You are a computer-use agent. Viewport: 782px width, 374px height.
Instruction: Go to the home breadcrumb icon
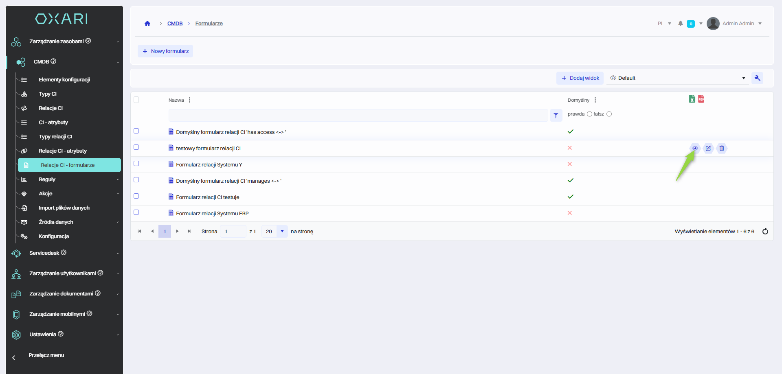pyautogui.click(x=147, y=24)
